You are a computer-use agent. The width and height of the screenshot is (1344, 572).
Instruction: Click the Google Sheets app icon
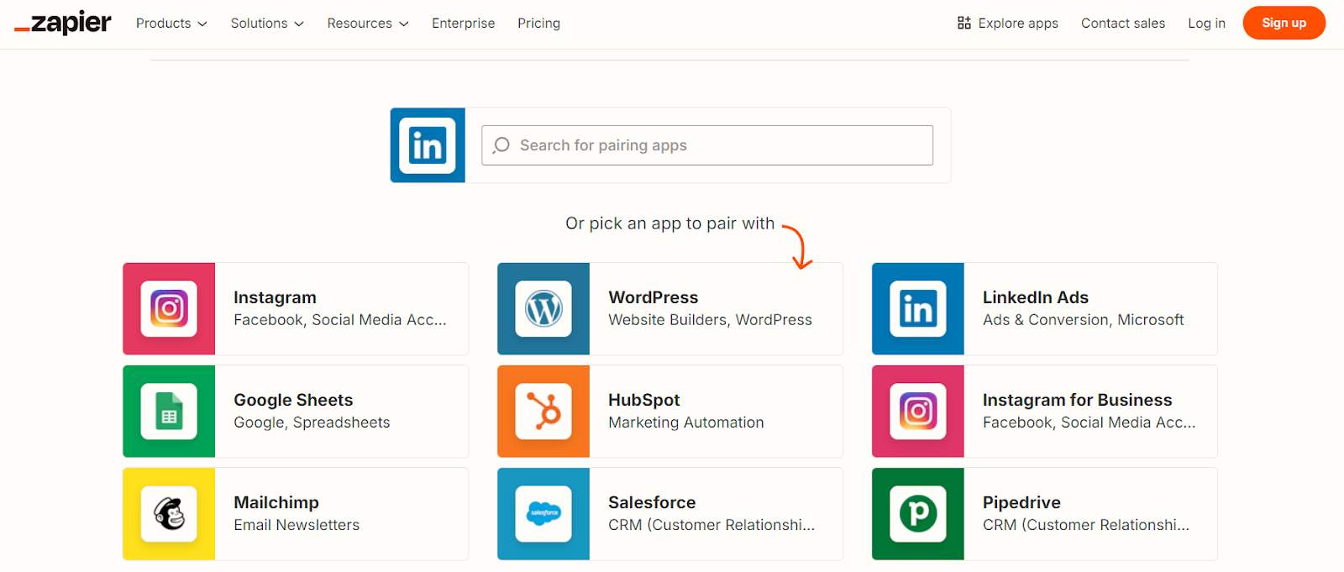click(169, 412)
